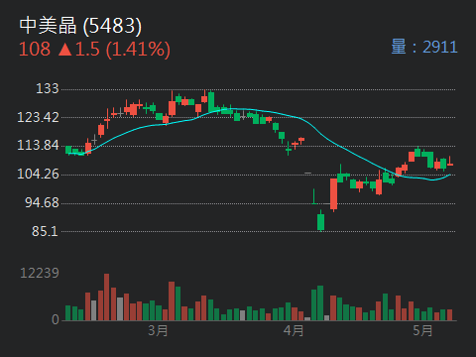Click the 94.68 price axis label
This screenshot has width=476, height=357.
tap(42, 202)
